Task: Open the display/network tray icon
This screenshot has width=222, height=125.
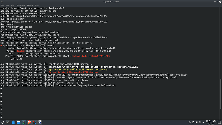Action: pos(200,122)
